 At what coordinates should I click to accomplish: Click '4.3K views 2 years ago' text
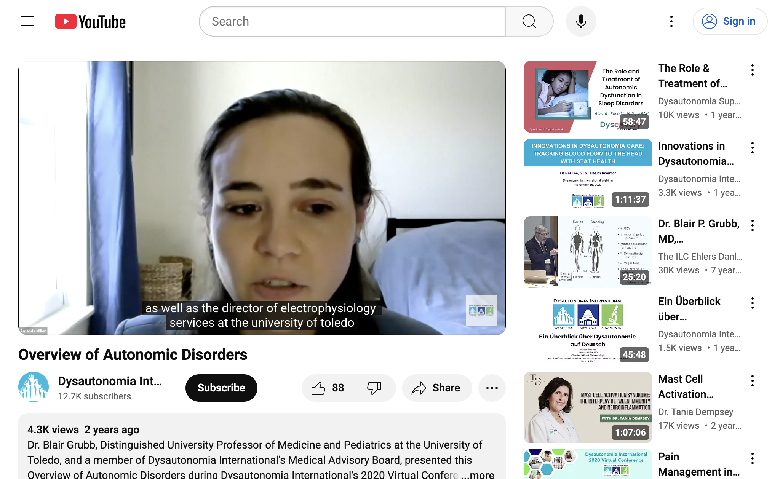(x=83, y=430)
